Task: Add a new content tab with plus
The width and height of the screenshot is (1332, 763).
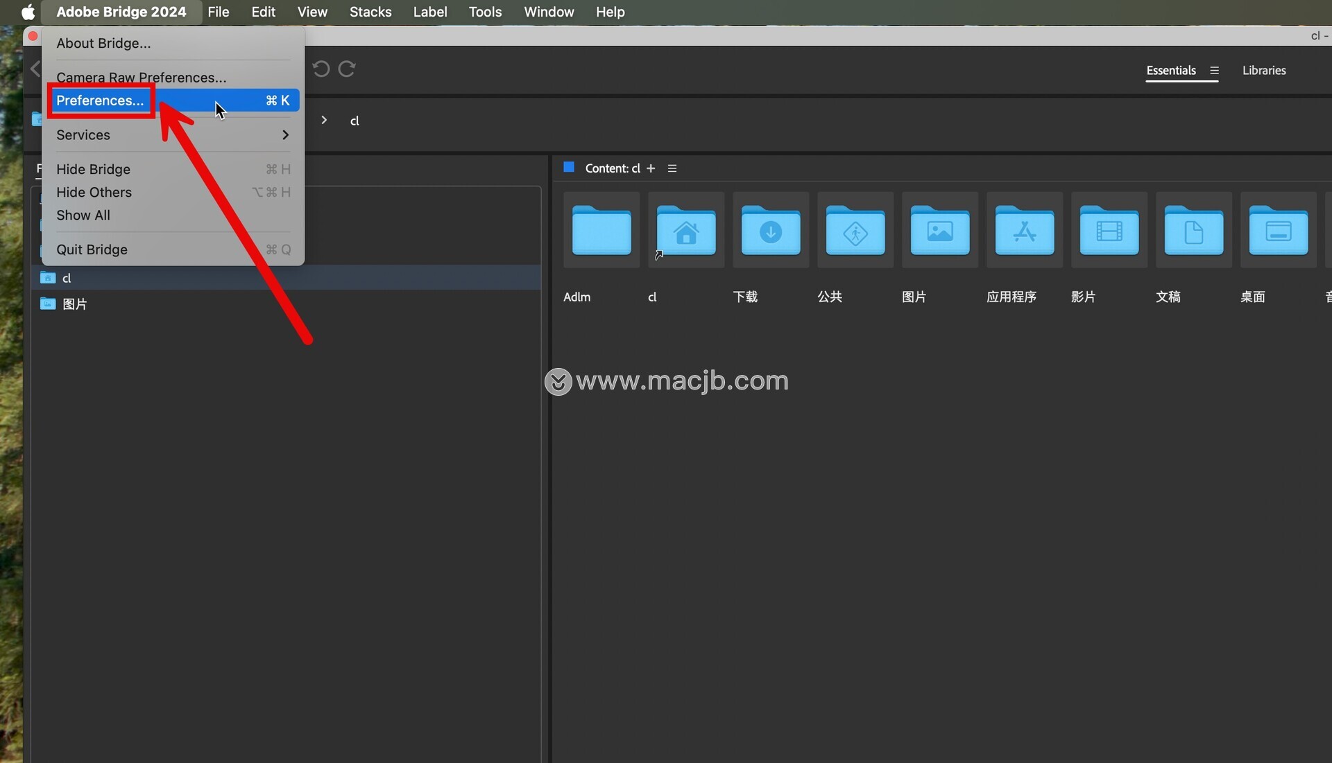Action: (x=651, y=168)
